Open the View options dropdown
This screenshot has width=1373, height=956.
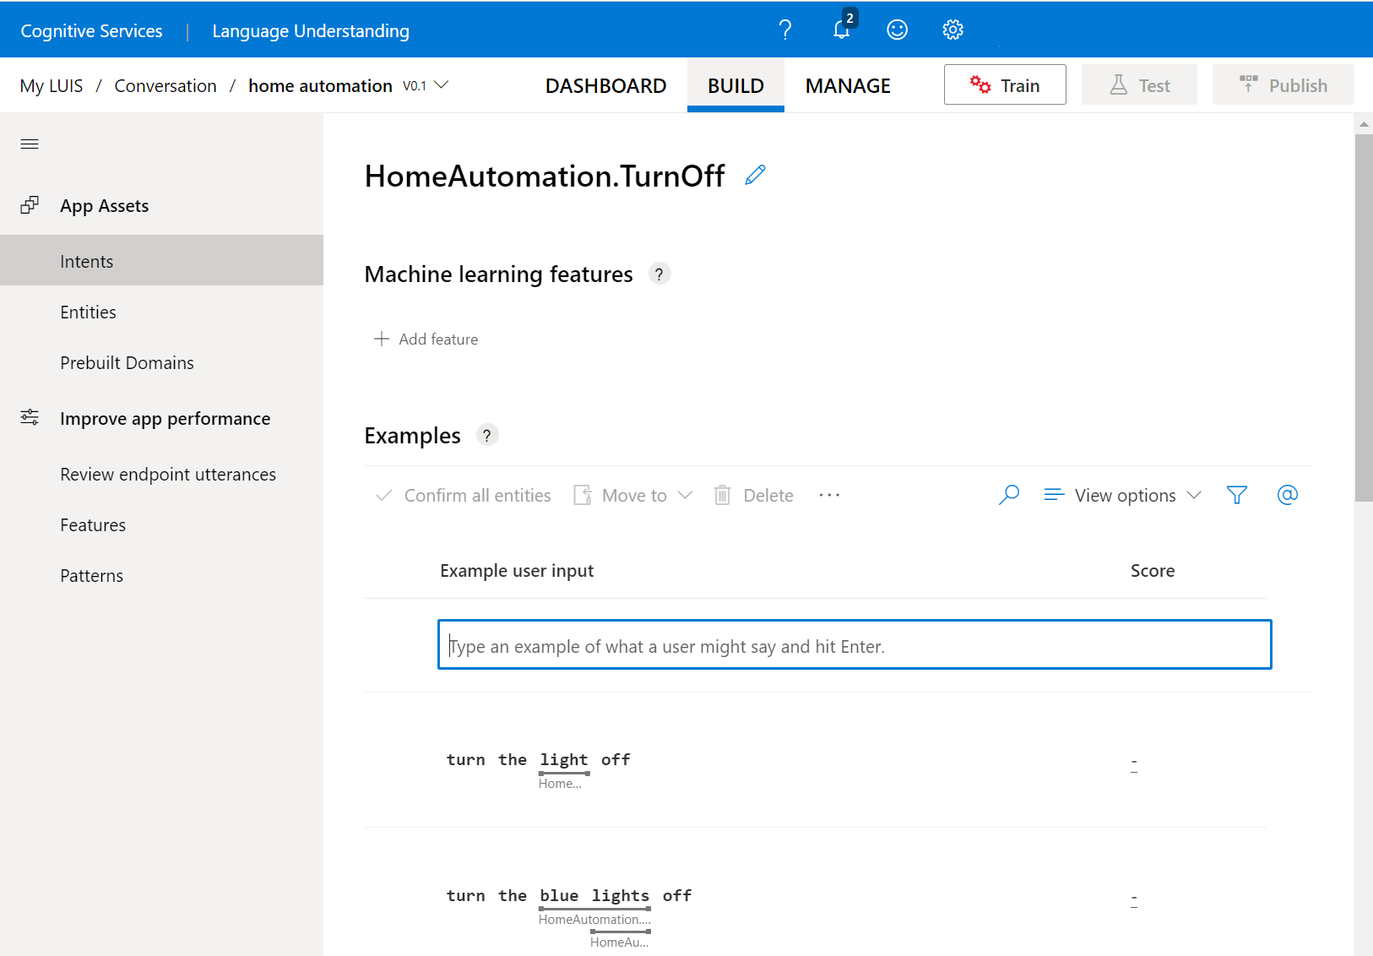tap(1123, 495)
